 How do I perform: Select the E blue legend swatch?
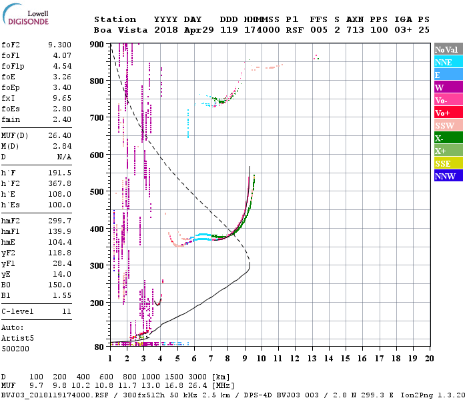point(448,75)
